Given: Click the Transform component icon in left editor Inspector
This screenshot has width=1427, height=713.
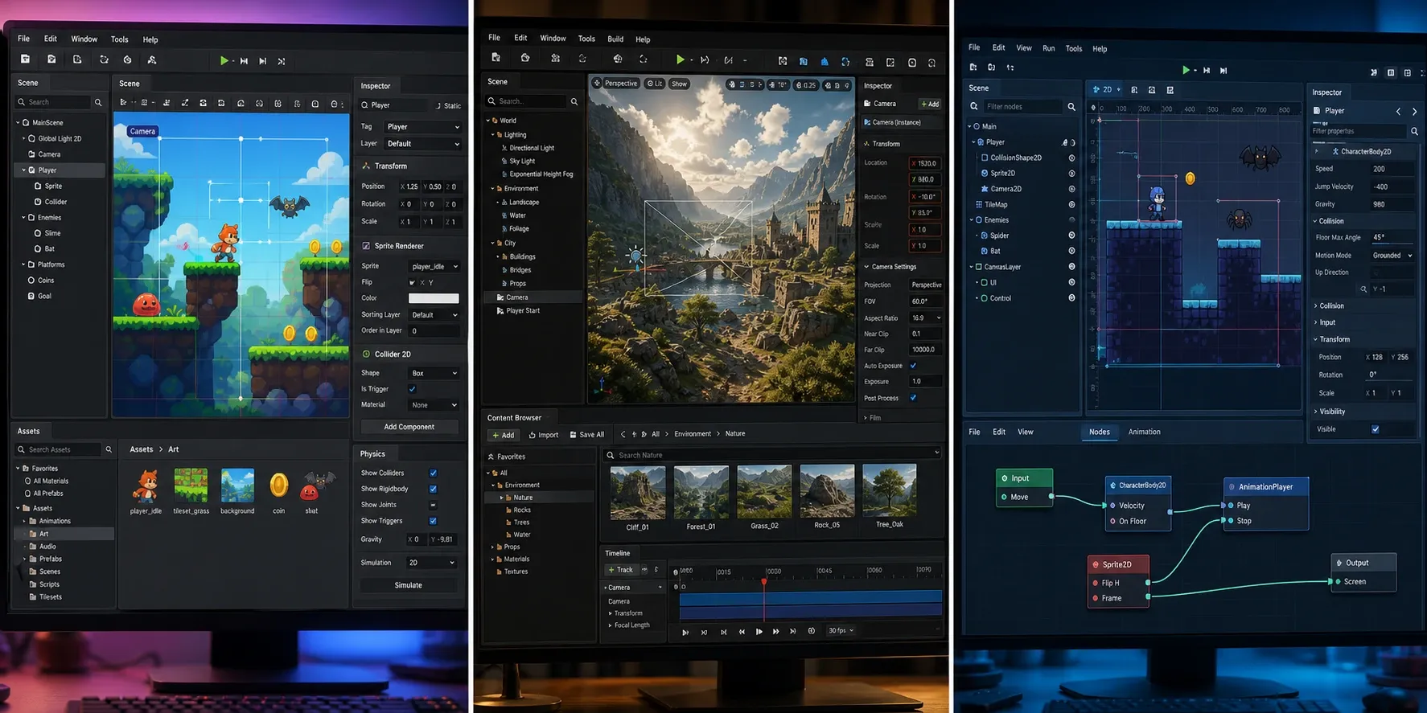Looking at the screenshot, I should tap(366, 166).
